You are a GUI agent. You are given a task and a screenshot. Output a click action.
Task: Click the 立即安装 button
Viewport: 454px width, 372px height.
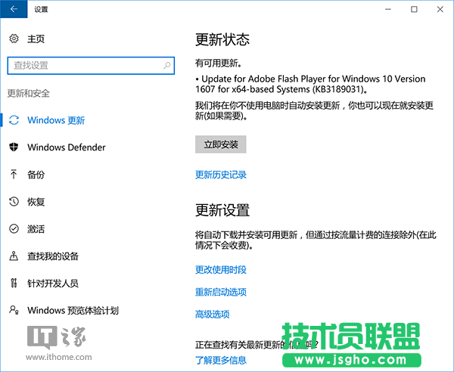click(x=221, y=144)
